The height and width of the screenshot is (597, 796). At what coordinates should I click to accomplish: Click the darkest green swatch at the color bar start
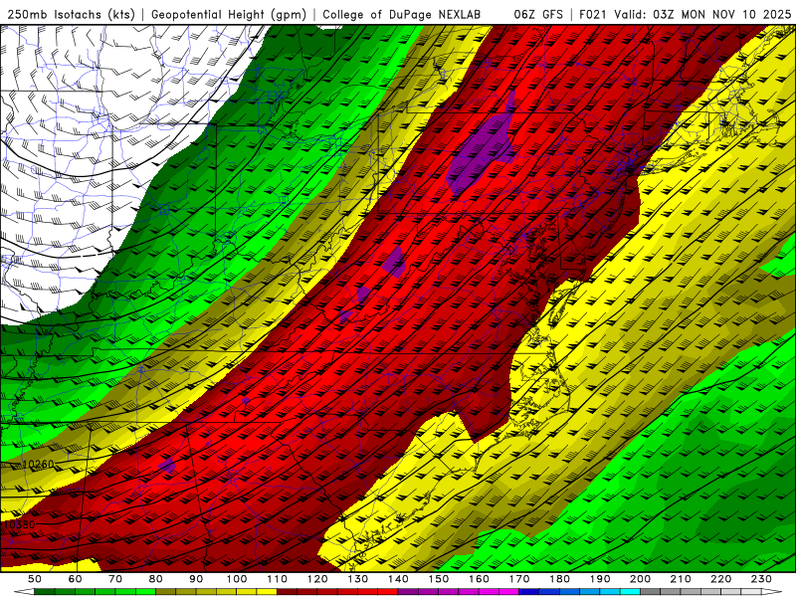click(45, 592)
